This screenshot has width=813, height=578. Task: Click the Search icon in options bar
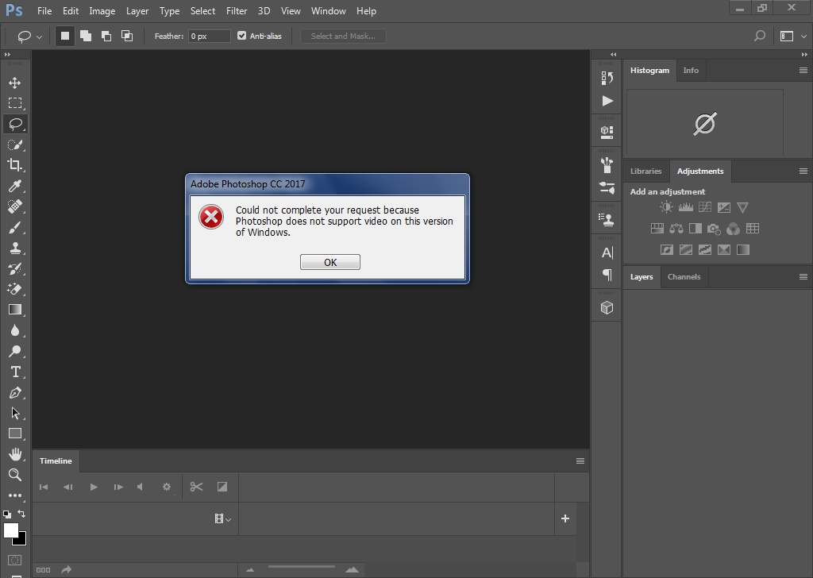click(x=760, y=36)
